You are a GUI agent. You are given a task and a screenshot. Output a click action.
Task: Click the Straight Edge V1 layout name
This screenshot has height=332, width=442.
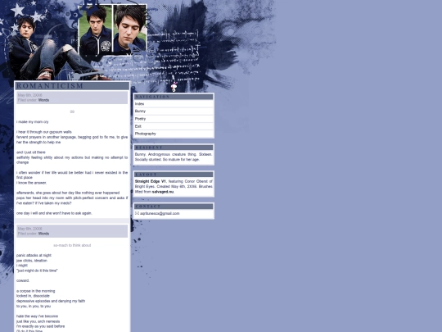pyautogui.click(x=151, y=181)
